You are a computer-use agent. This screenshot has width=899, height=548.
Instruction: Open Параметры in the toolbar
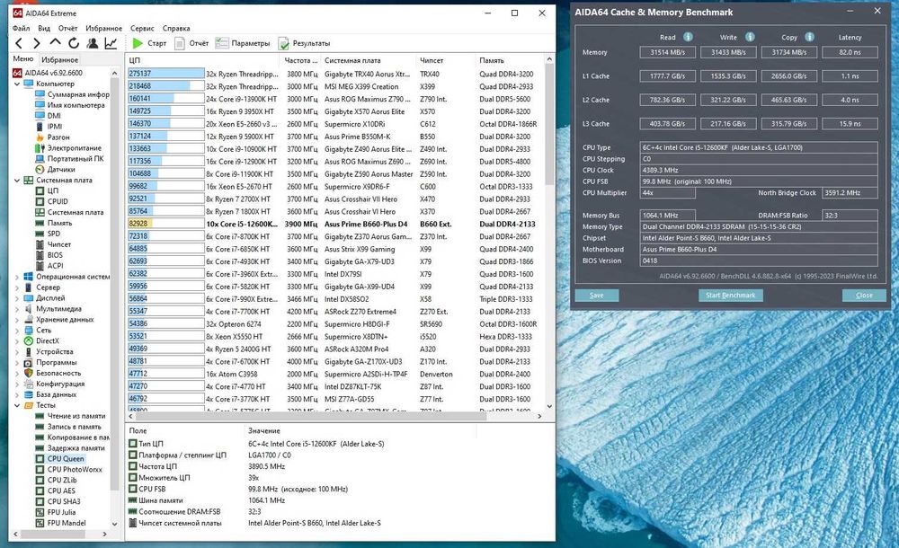pyautogui.click(x=243, y=43)
